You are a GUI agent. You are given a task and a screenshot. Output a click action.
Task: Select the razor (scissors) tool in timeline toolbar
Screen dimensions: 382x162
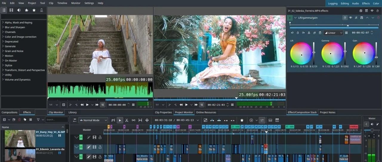point(127,120)
